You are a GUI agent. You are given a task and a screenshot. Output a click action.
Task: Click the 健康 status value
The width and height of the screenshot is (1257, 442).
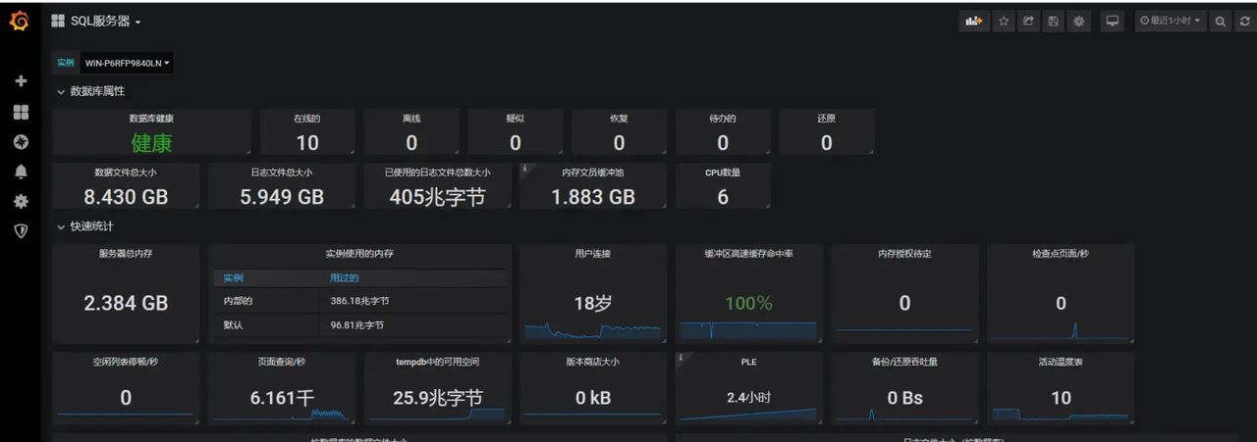(x=151, y=143)
